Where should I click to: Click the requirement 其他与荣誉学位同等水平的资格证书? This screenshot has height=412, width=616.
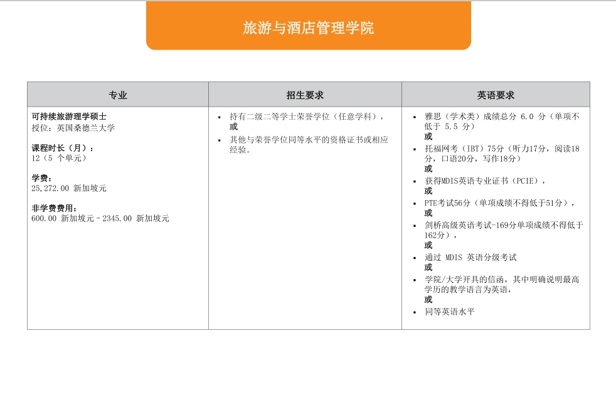tap(309, 140)
